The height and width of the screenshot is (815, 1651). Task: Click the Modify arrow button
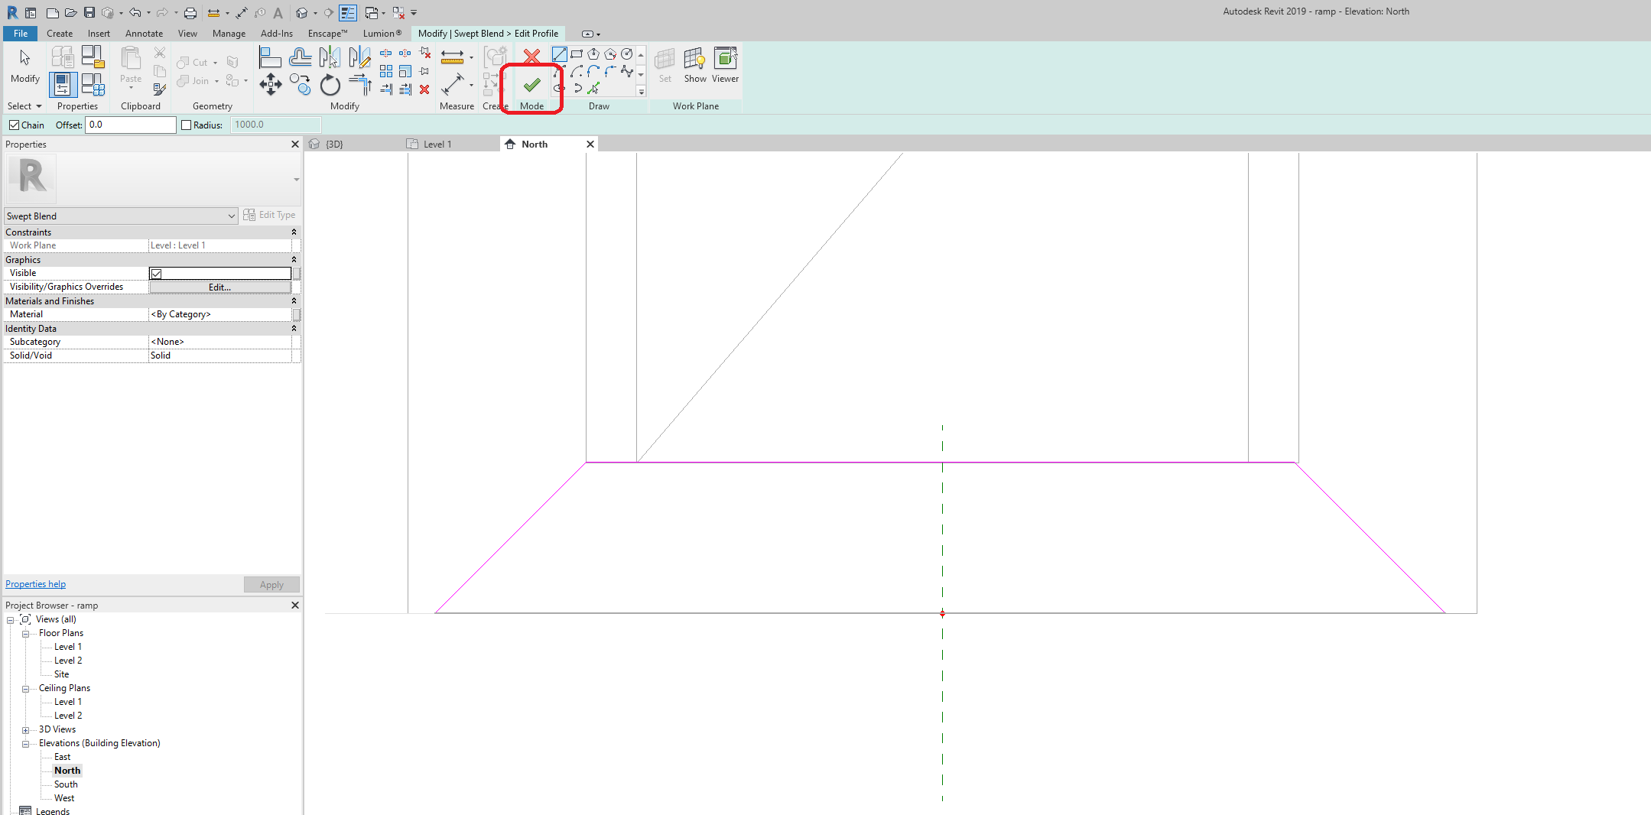pyautogui.click(x=24, y=66)
